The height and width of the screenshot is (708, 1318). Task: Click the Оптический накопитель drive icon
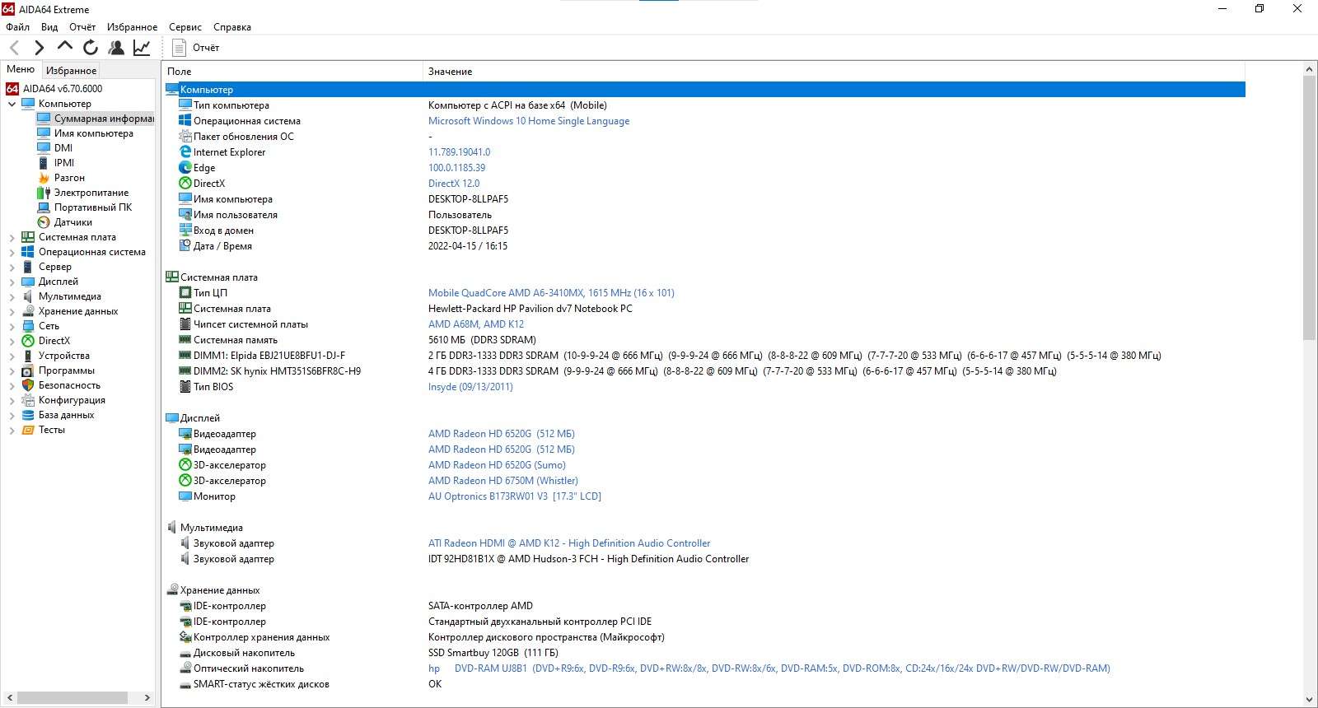185,668
